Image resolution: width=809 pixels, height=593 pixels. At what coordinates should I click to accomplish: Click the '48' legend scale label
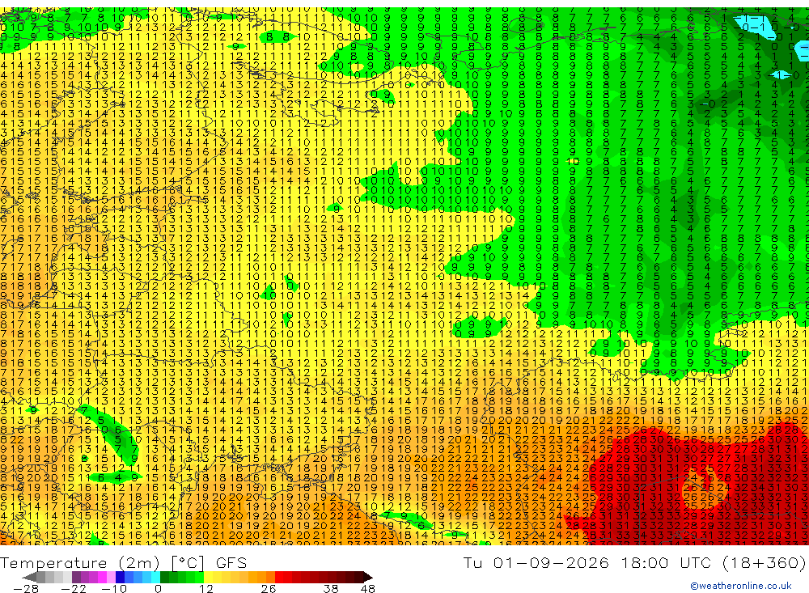point(368,588)
